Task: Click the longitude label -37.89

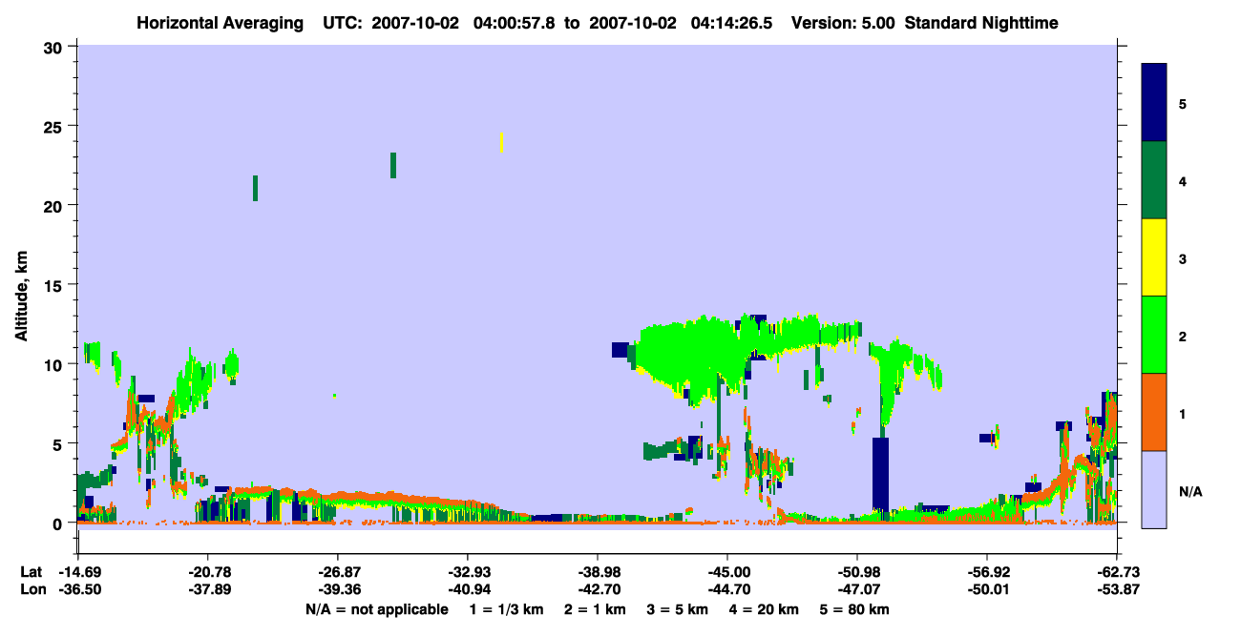Action: point(207,589)
